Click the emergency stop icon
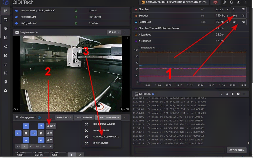Image resolution: width=253 pixels, height=158 pixels. click(x=216, y=2)
